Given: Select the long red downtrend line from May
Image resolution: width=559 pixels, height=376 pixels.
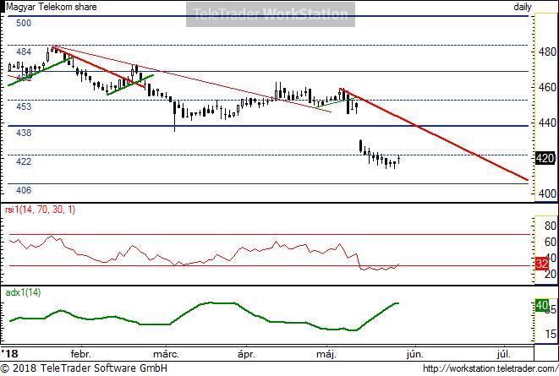Looking at the screenshot, I should (x=434, y=134).
